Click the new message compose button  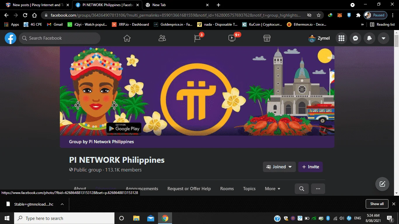point(382,184)
